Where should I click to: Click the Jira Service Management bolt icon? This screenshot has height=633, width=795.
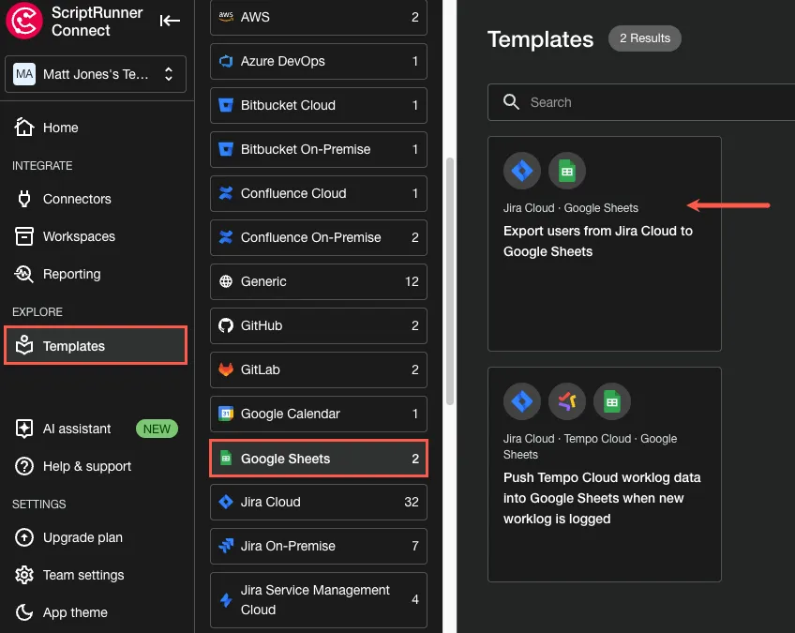(x=226, y=600)
